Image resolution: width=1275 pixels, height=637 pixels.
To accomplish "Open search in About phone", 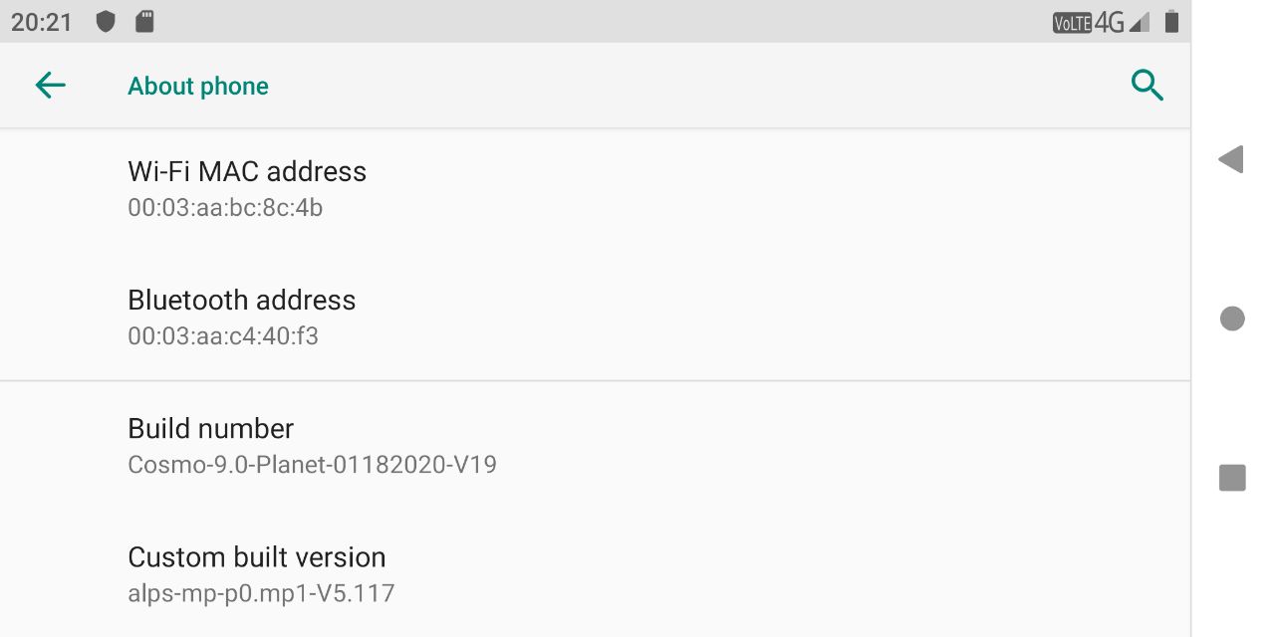I will (x=1147, y=86).
